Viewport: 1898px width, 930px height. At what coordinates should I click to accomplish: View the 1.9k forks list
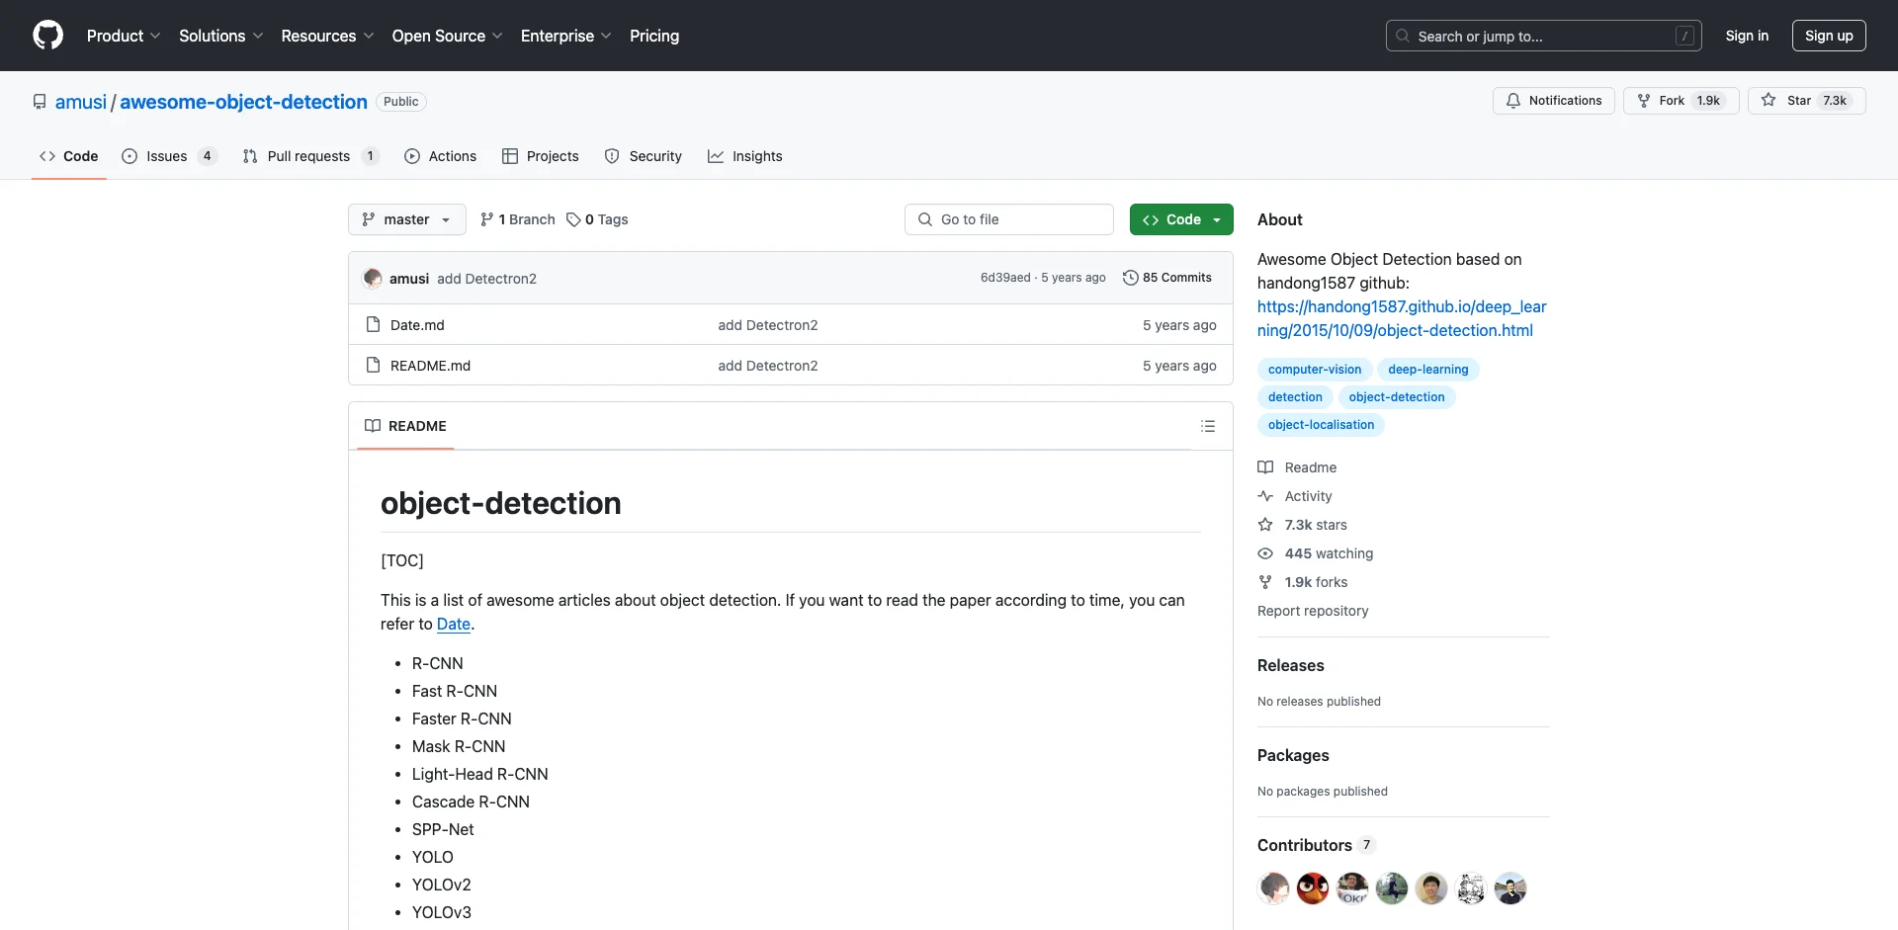1303,582
